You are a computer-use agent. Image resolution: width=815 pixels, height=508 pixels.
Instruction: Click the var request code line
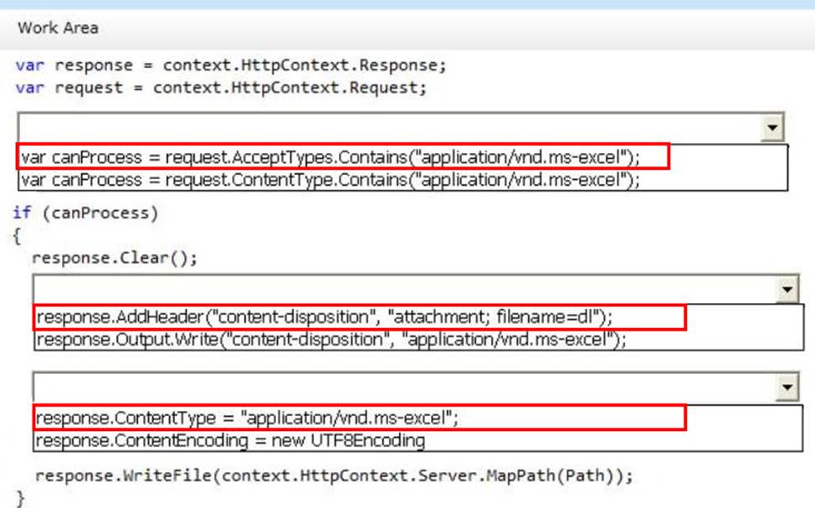(x=221, y=87)
